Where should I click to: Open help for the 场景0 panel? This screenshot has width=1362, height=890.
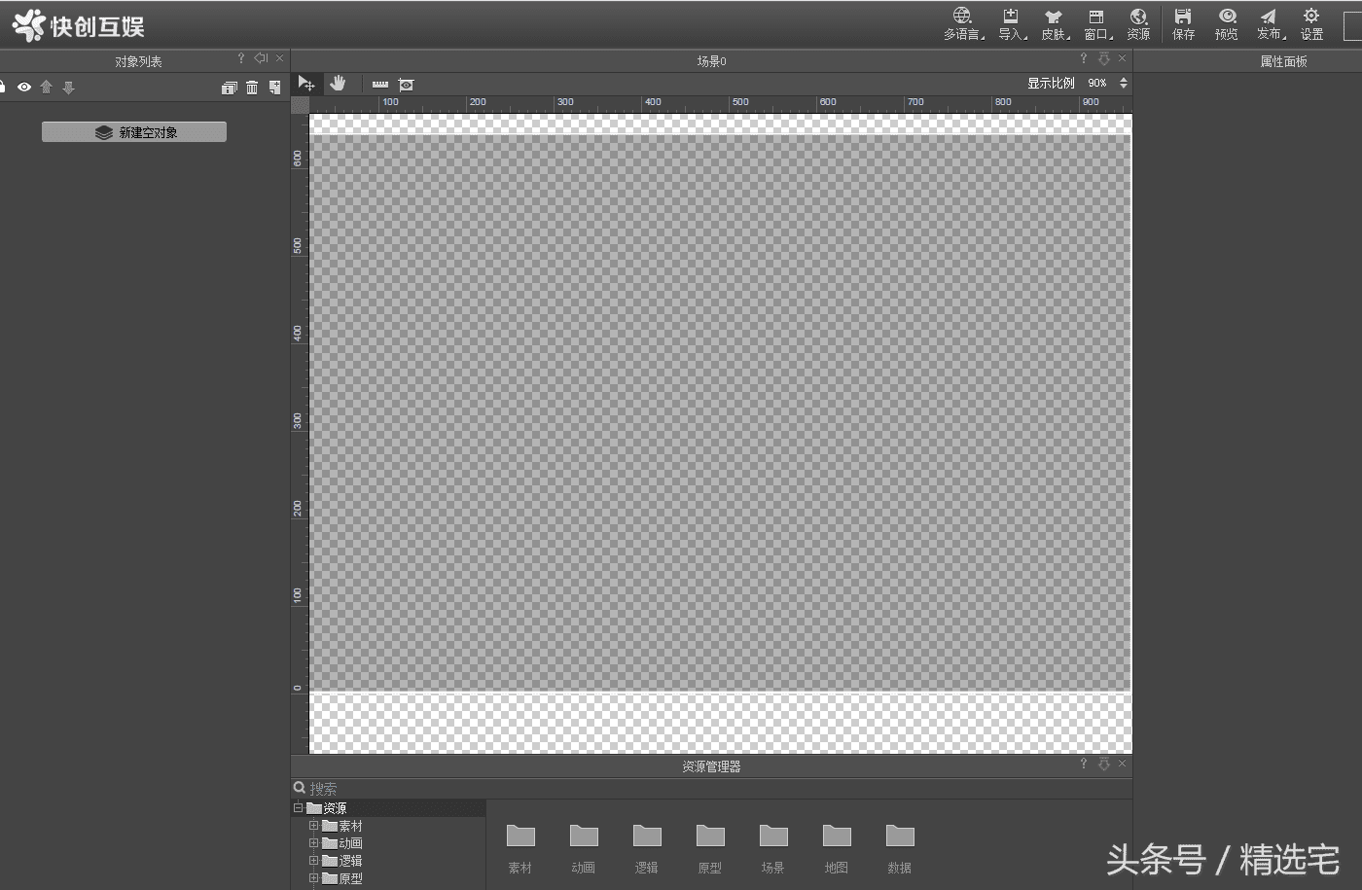1083,58
